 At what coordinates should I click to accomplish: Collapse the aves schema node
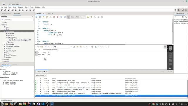click(x=1, y=25)
